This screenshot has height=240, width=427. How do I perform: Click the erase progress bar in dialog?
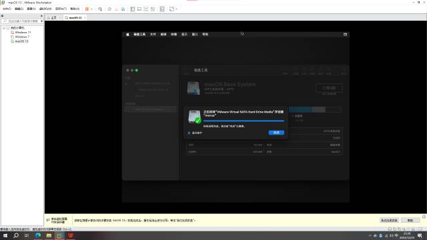tap(244, 121)
